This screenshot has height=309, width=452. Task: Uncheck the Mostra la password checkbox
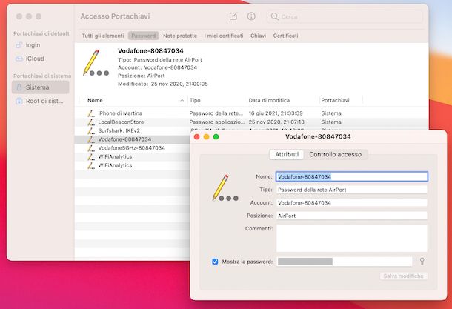(215, 262)
